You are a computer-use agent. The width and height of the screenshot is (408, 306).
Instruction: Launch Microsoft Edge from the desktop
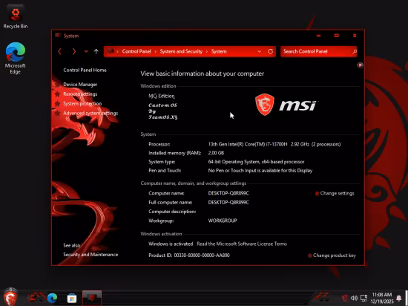[16, 58]
